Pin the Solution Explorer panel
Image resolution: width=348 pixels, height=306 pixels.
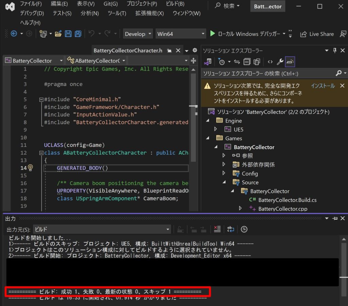tap(335, 50)
